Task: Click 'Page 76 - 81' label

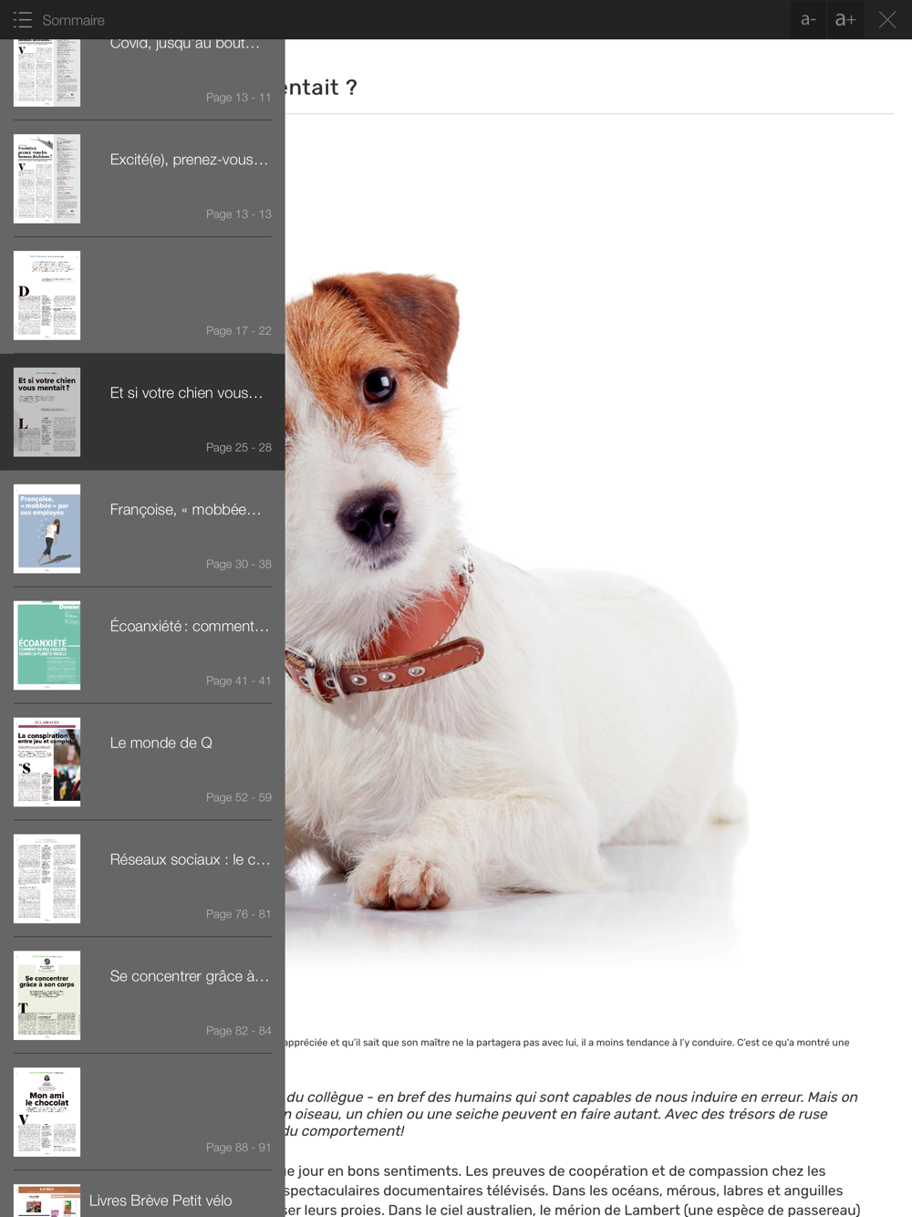Action: click(x=238, y=915)
